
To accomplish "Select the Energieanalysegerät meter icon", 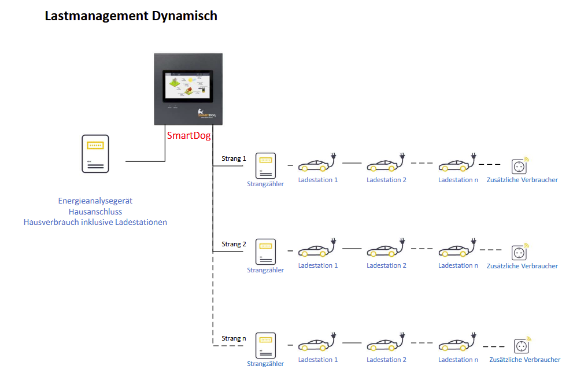I will tap(95, 154).
